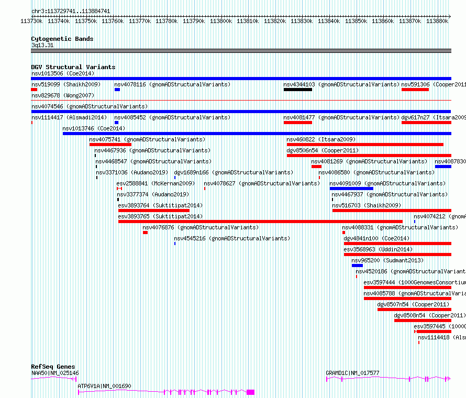Select nsv4467936 gnomAD variant label
The height and width of the screenshot is (398, 466).
tap(152, 150)
